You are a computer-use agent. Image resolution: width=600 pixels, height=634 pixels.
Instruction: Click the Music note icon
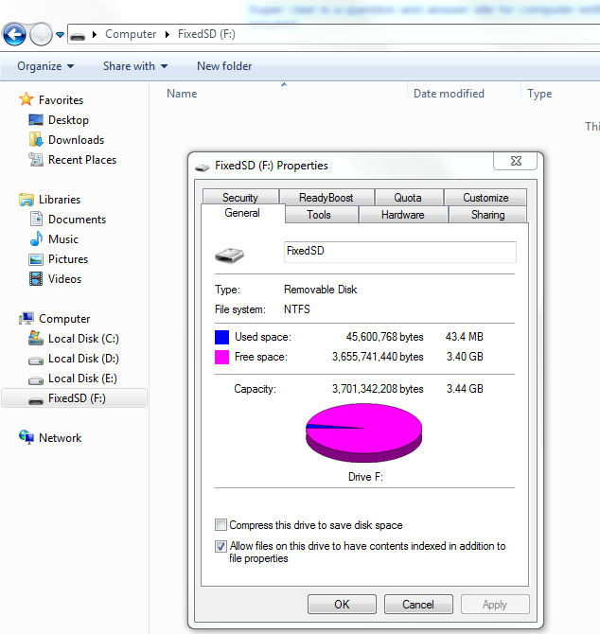(36, 238)
